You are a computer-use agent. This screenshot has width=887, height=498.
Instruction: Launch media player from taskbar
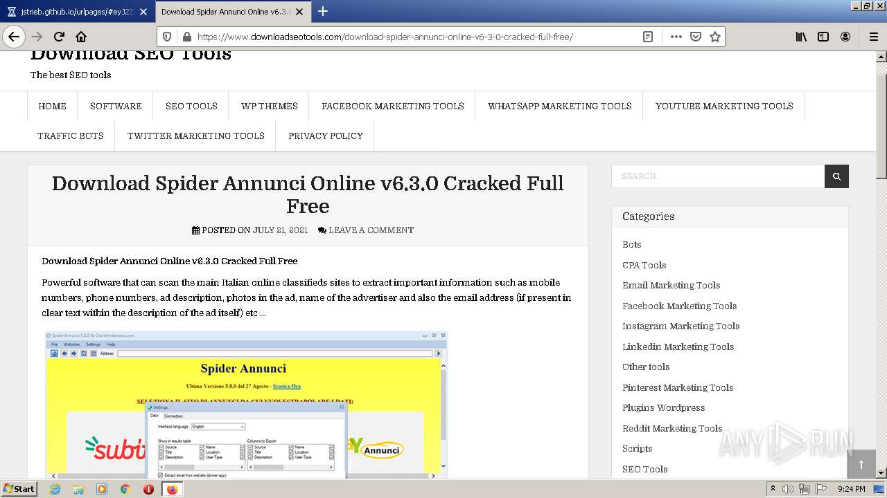[102, 489]
